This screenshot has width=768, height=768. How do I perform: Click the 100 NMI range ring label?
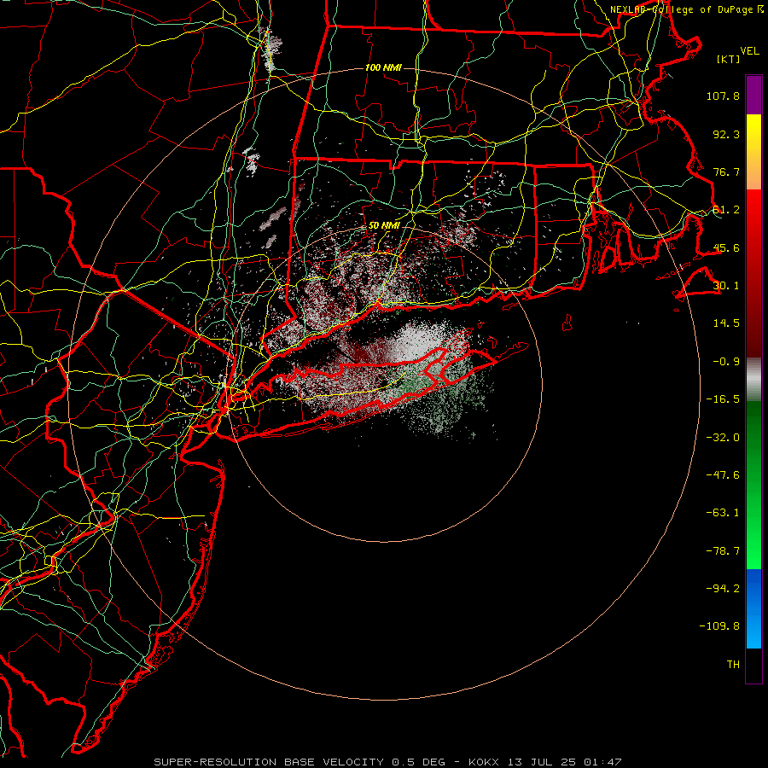click(x=383, y=67)
